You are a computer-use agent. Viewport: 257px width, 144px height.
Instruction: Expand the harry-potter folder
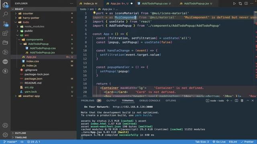pos(31,18)
